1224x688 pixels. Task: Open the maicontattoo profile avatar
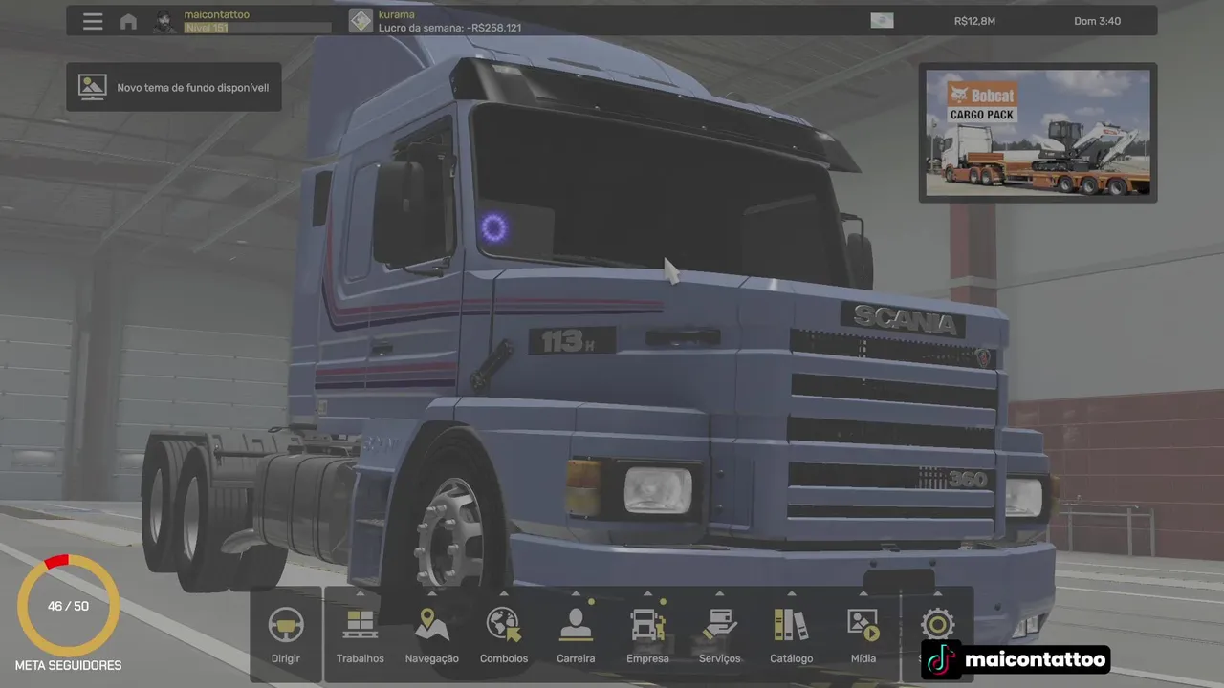coord(165,21)
